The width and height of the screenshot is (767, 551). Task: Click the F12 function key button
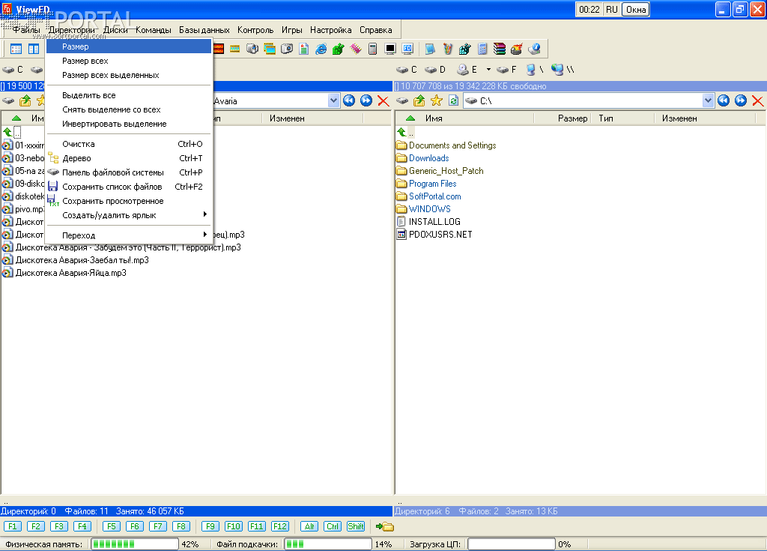[x=280, y=526]
